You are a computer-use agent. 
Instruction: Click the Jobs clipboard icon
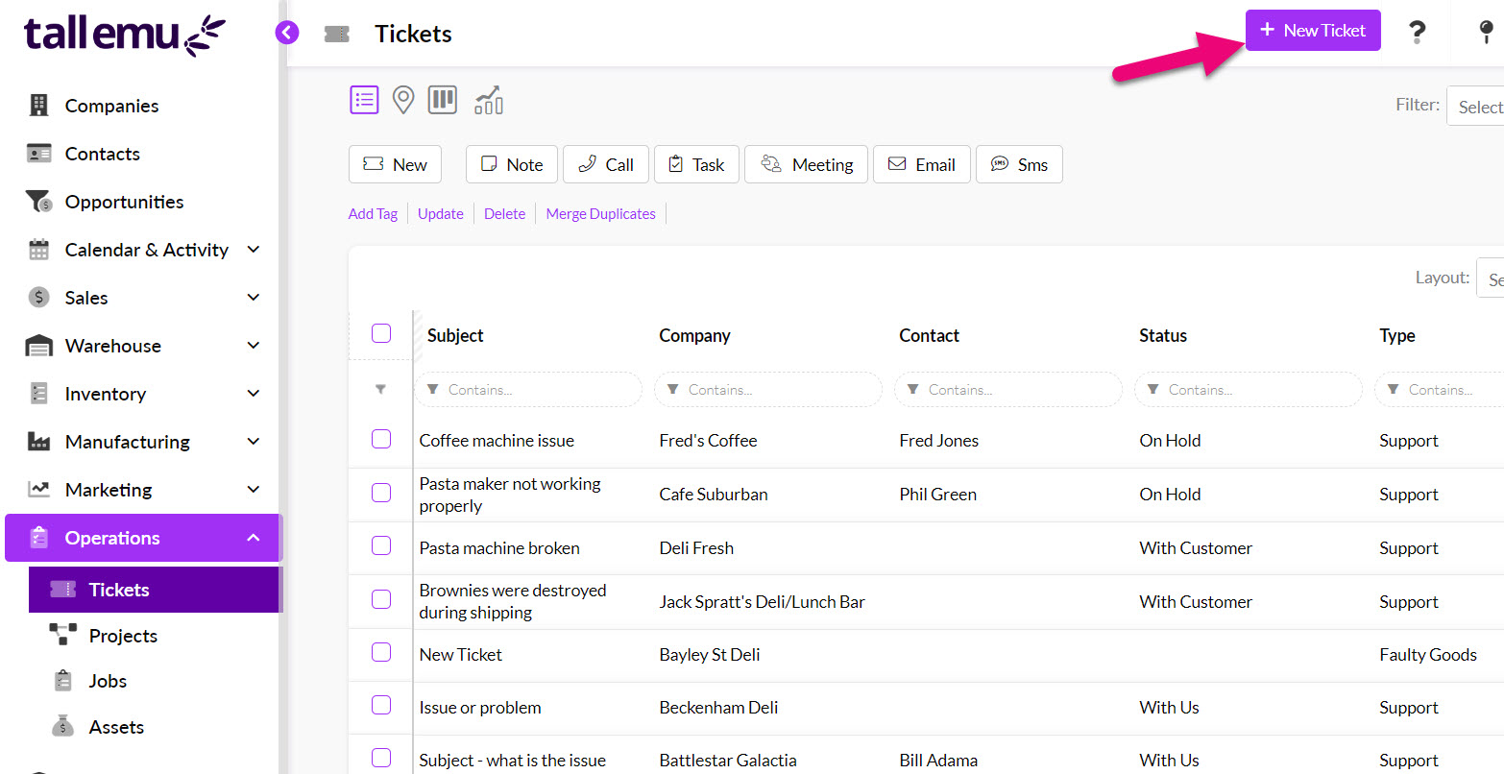tap(62, 681)
